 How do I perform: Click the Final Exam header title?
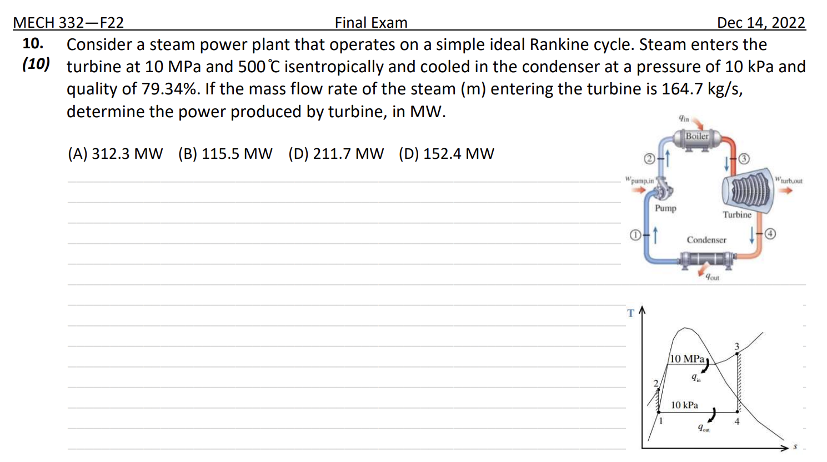coord(371,23)
